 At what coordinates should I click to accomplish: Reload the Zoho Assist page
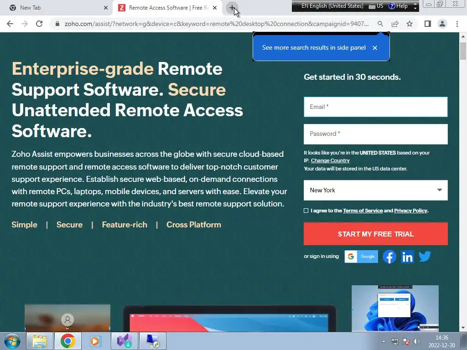click(x=39, y=24)
